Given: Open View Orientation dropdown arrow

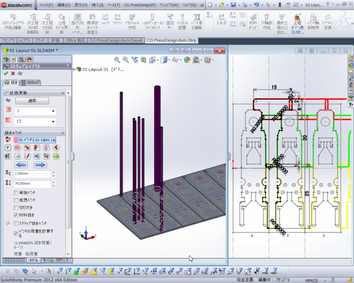Looking at the screenshot, I should click(x=157, y=60).
